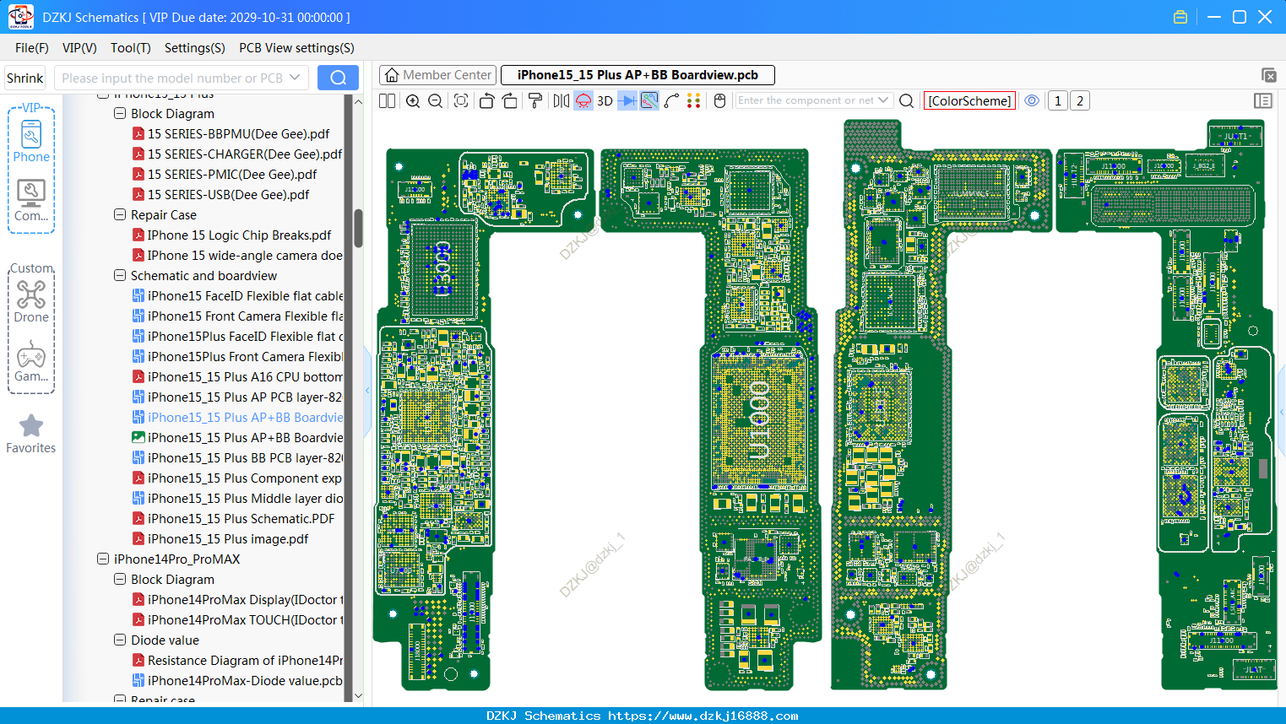Screen dimensions: 1286x724
Task: Select the iPhone15_15 Plus AP+BB Boardview.pcb tab
Action: [x=638, y=75]
